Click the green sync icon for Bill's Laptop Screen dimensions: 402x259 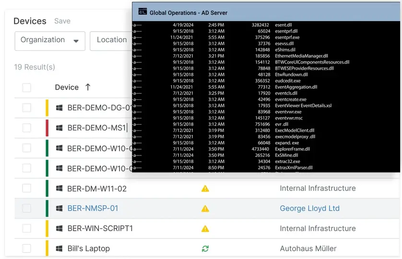(205, 248)
